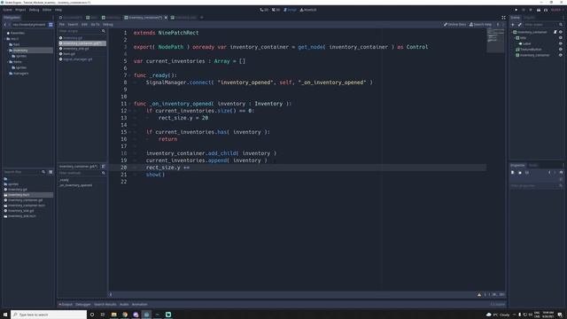The height and width of the screenshot is (319, 567).
Task: Open the Output bottom panel
Action: point(66,305)
